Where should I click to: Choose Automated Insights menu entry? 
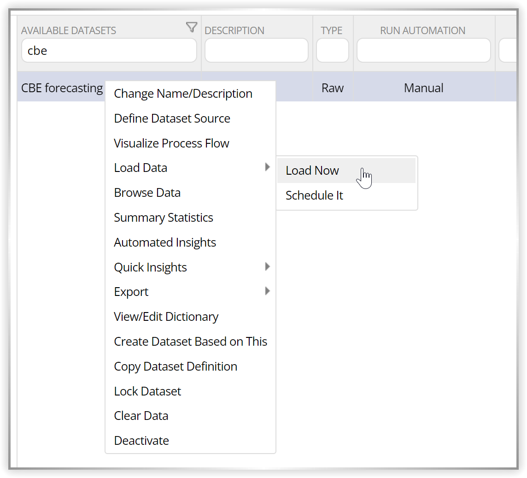tap(190, 242)
